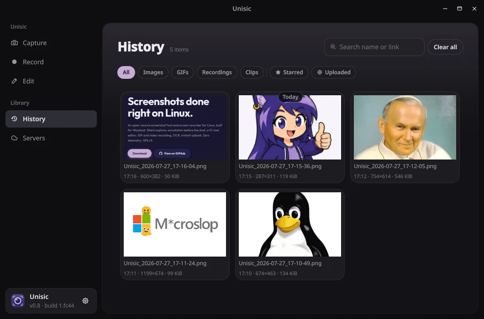Click the Edit pencil icon in sidebar
This screenshot has width=484, height=319.
pos(14,81)
